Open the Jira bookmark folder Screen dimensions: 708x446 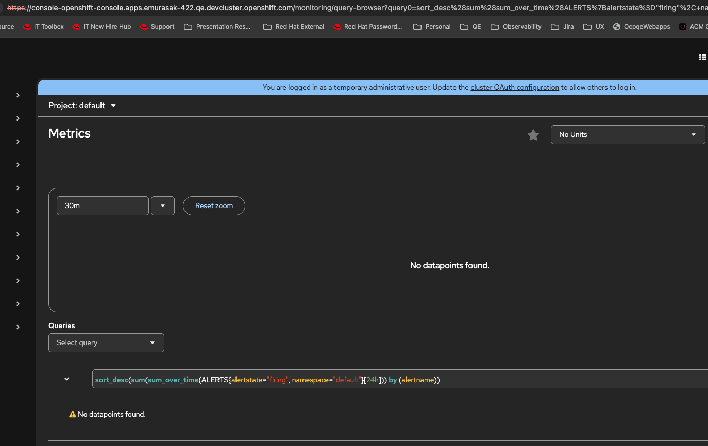tap(562, 27)
